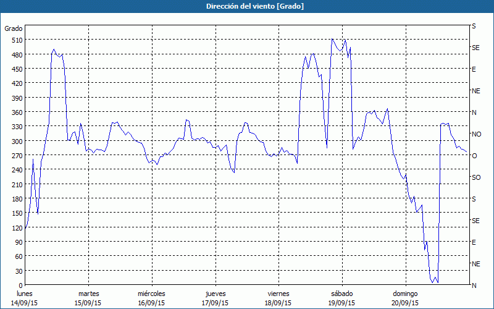Select the 'martes 15/09/15' date label
This screenshot has height=309, width=494.
pos(88,298)
